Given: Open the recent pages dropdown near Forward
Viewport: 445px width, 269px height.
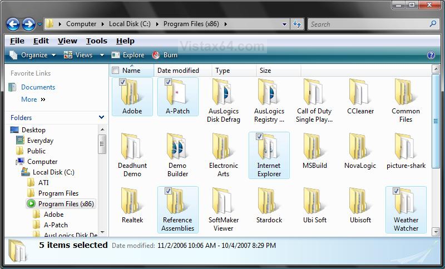Looking at the screenshot, I should (39, 24).
